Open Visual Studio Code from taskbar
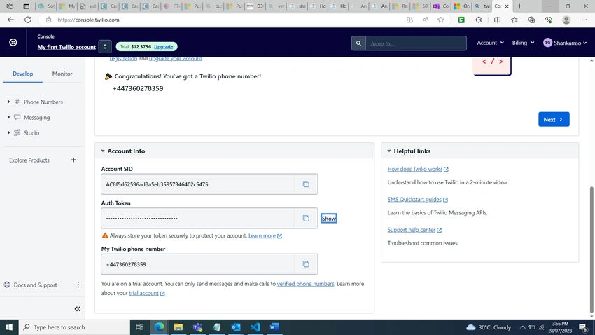The image size is (595, 335). [x=255, y=327]
